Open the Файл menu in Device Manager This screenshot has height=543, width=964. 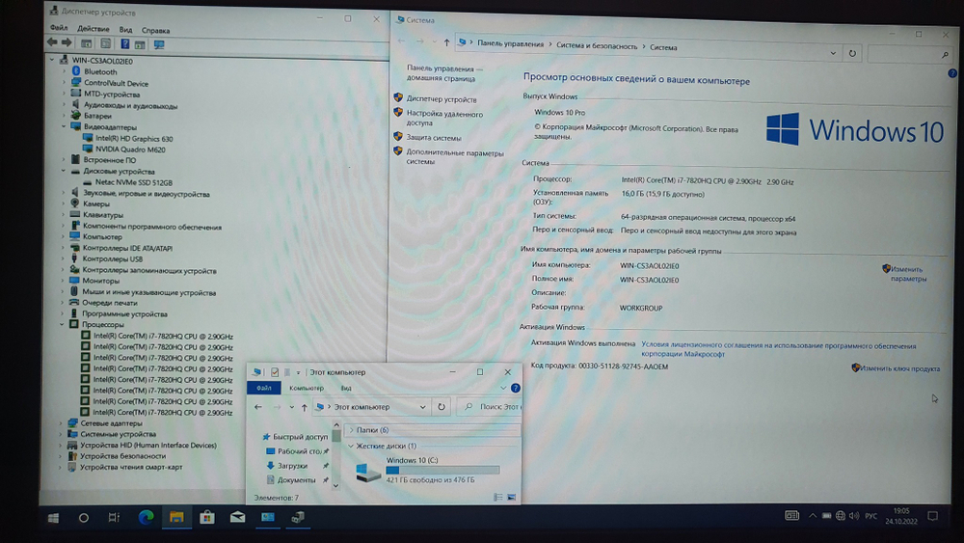pos(59,28)
